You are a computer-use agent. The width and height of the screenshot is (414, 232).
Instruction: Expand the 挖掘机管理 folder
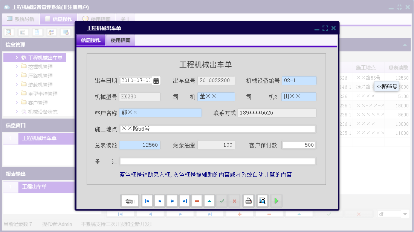click(41, 66)
